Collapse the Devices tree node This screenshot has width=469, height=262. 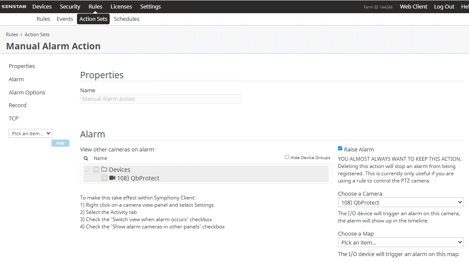88,169
